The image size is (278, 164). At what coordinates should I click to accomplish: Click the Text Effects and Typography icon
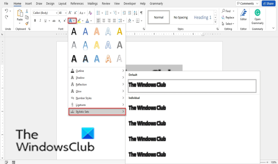71,21
